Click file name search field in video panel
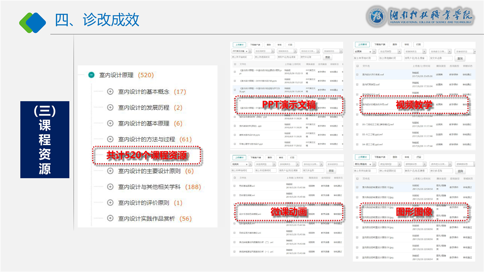This screenshot has height=272, width=484. tap(313, 171)
